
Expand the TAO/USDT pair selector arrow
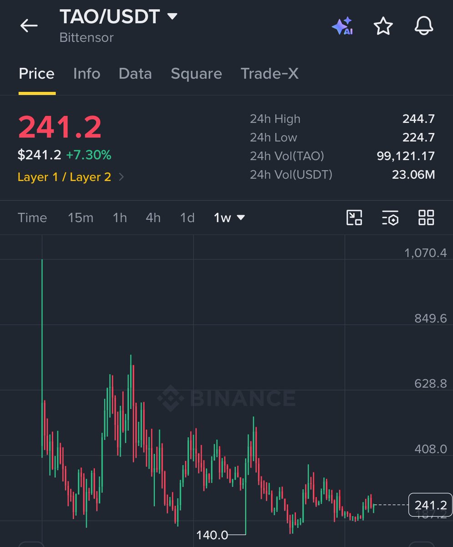[x=172, y=17]
